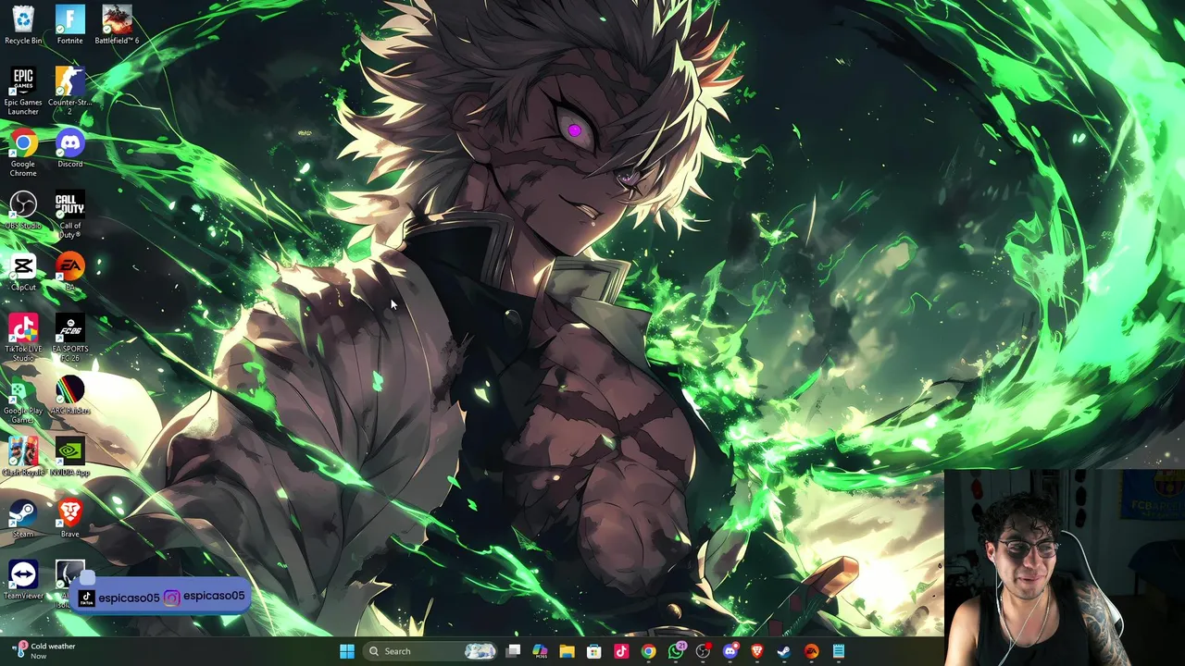This screenshot has width=1185, height=666.
Task: Select the Call of Duty desktop icon
Action: point(69,215)
